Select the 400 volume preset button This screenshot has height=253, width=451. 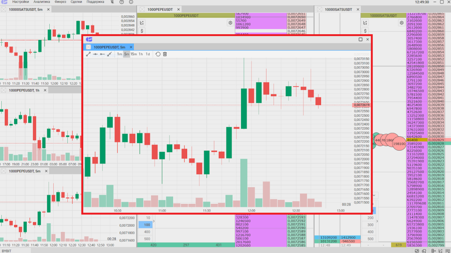(148, 231)
